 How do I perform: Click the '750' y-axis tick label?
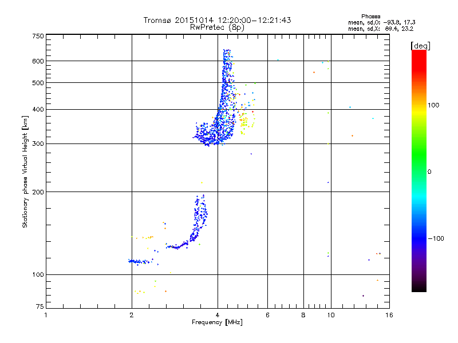click(x=38, y=36)
